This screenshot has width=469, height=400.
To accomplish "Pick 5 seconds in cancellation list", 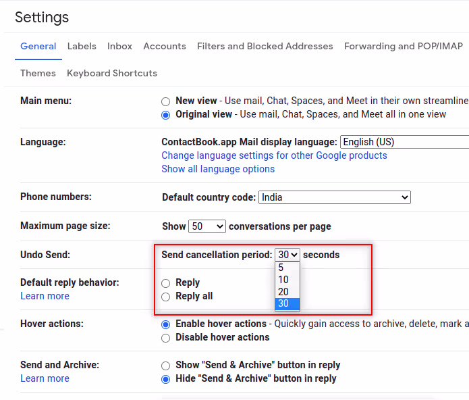I will (287, 268).
